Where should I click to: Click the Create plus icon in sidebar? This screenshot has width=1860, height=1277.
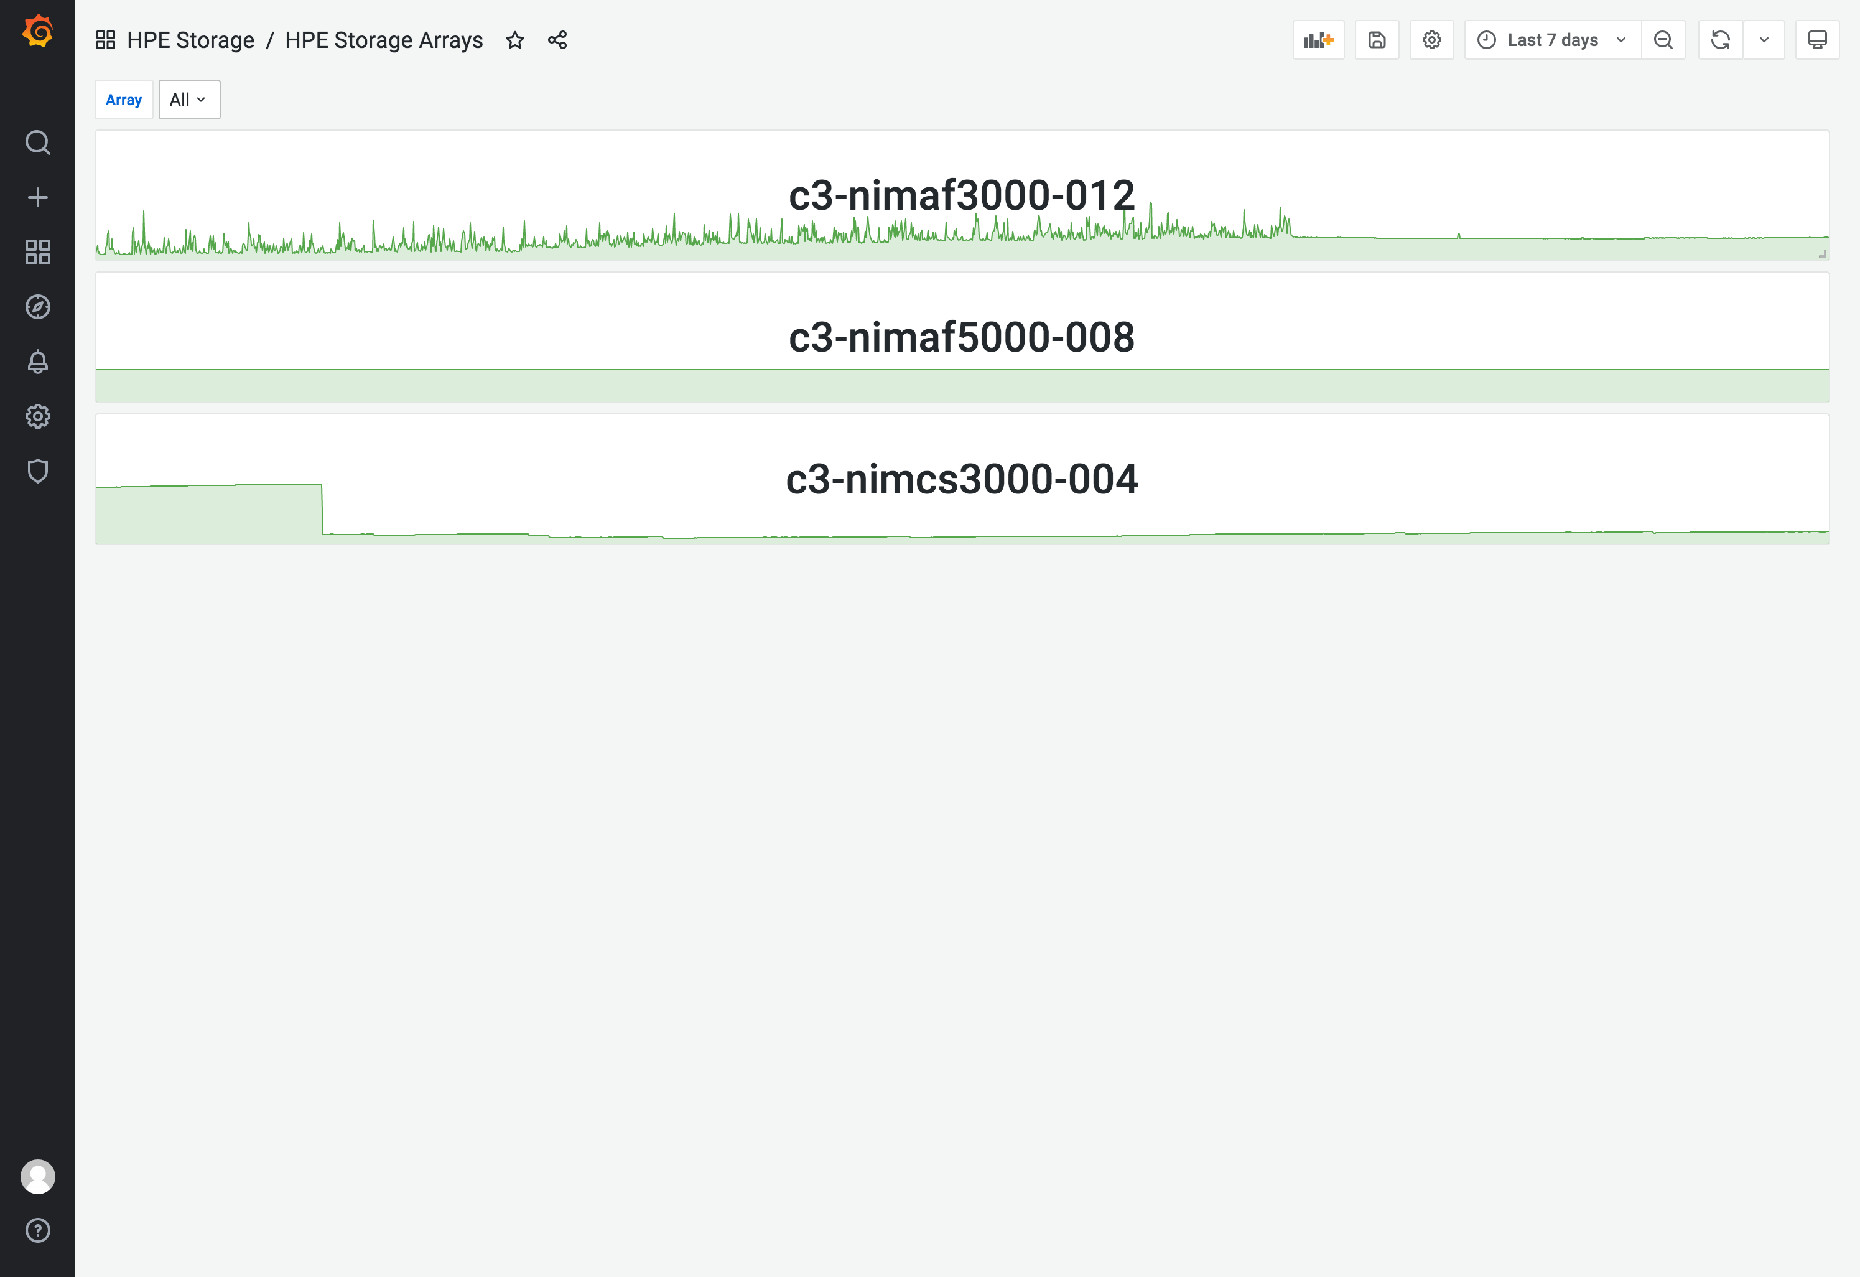tap(37, 198)
